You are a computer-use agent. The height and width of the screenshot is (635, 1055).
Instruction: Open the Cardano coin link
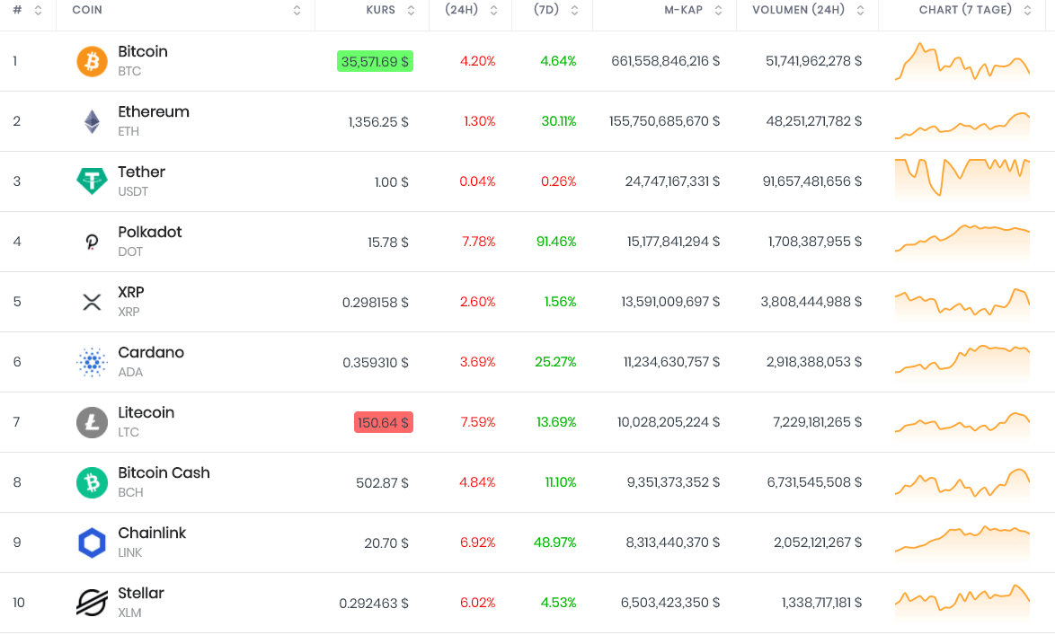point(151,352)
